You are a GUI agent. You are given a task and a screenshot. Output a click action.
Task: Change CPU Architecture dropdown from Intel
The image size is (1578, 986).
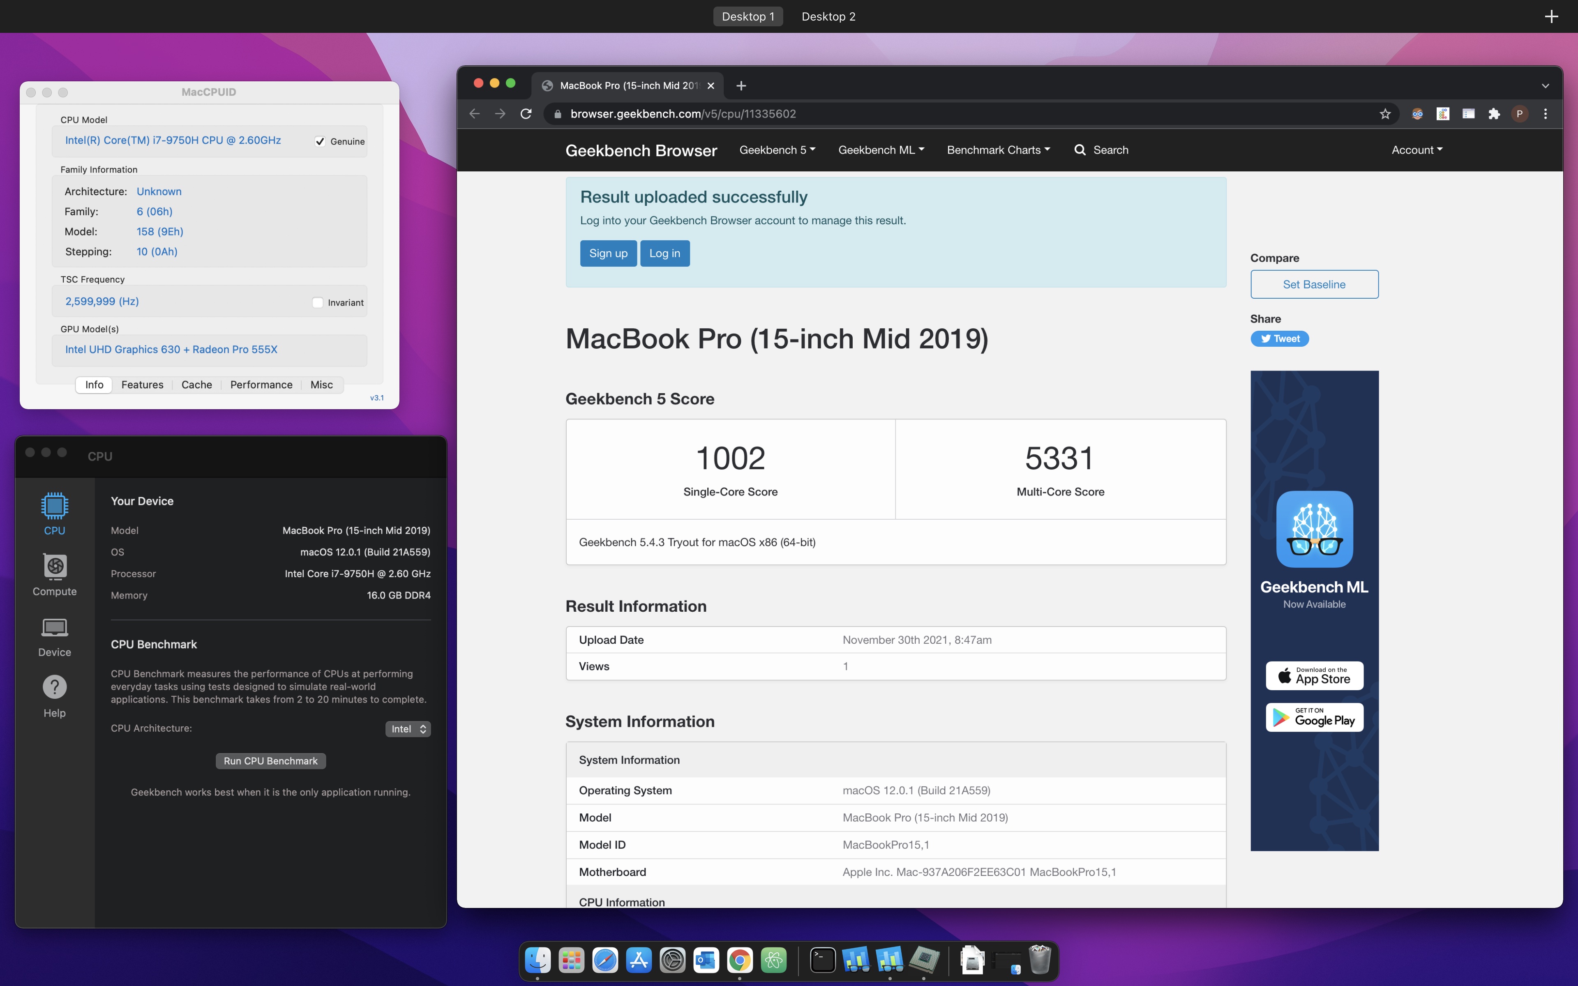(408, 729)
